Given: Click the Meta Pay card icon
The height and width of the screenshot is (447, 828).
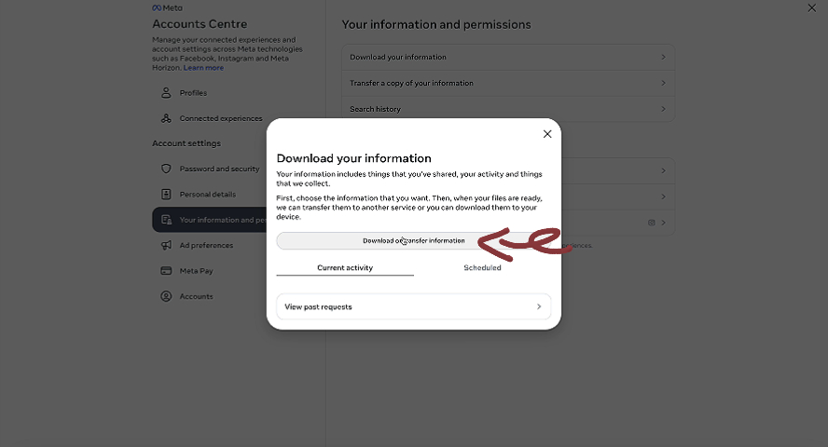Looking at the screenshot, I should point(166,271).
